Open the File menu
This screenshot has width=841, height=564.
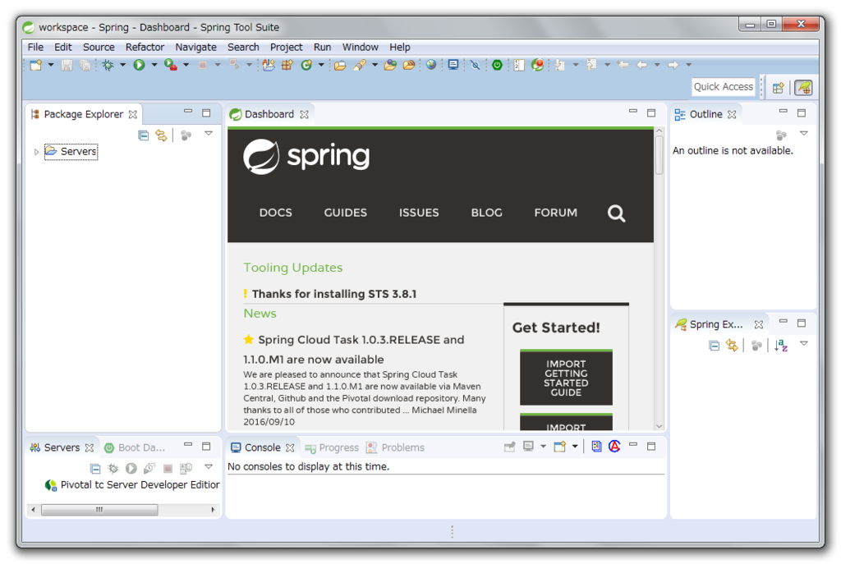35,47
